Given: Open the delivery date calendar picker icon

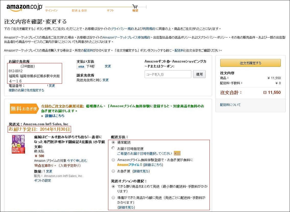Looking at the screenshot, I should tap(177, 153).
